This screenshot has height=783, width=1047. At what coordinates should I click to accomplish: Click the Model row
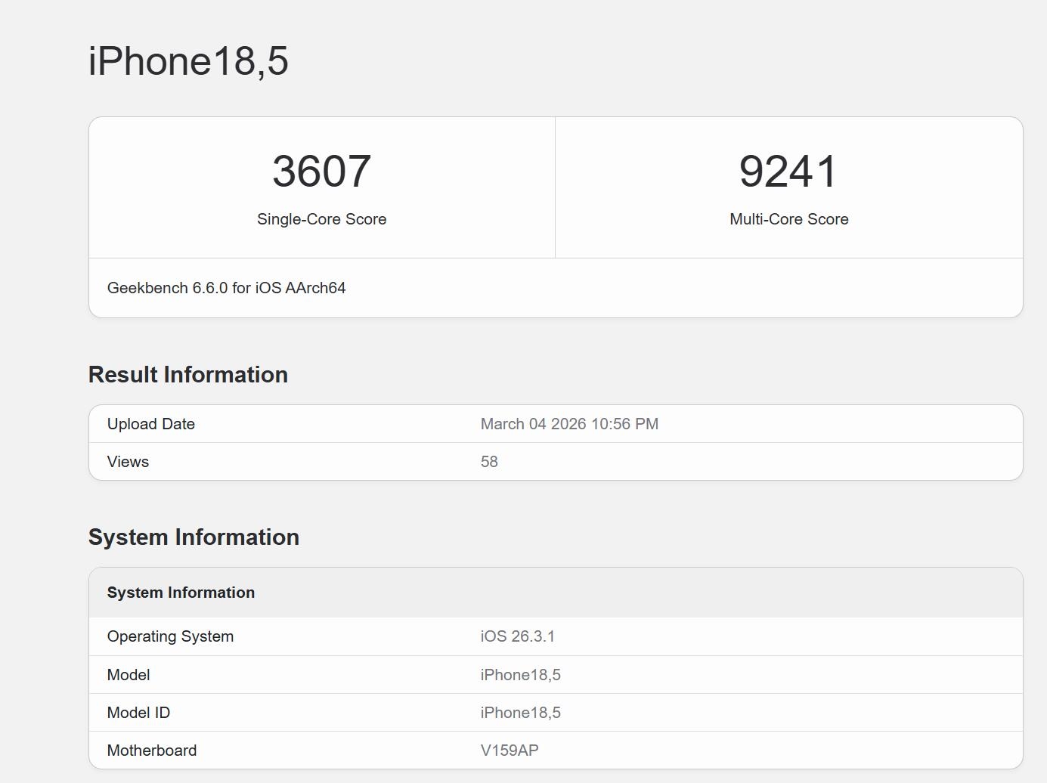pyautogui.click(x=302, y=674)
